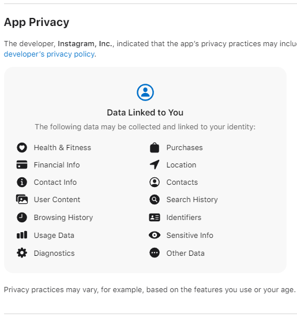Screen dimensions: 297x317
Task: Click the Search History magnifier icon
Action: pyautogui.click(x=155, y=200)
